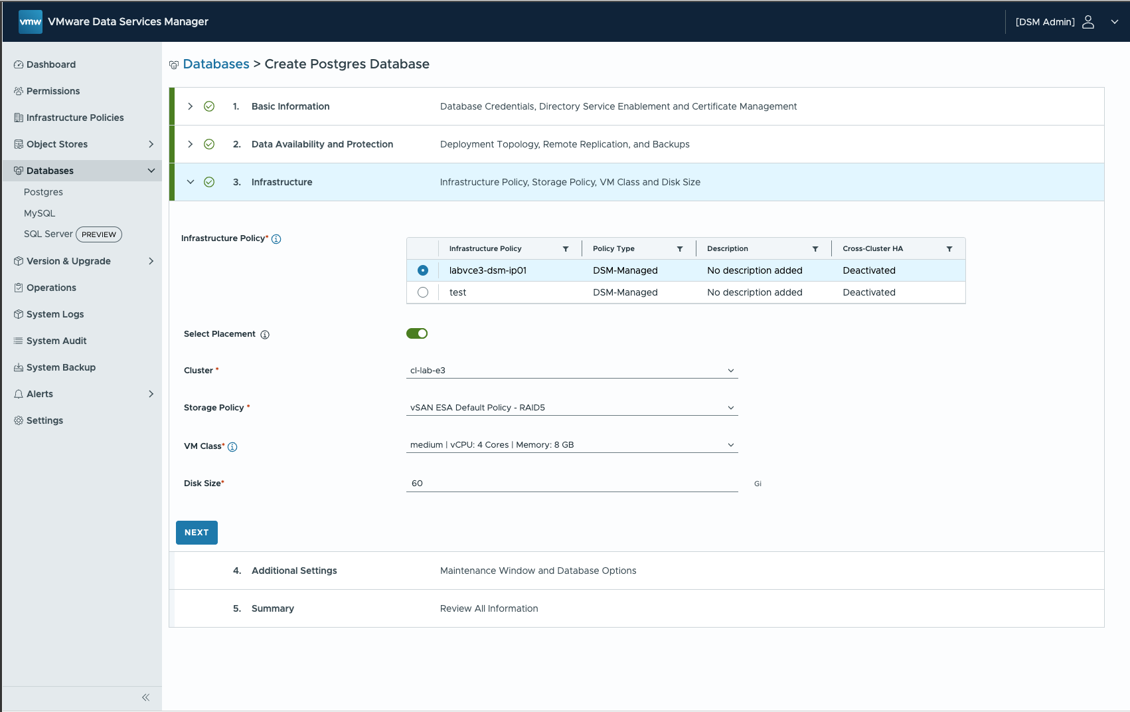This screenshot has height=712, width=1130.
Task: Collapse the sidebar navigation panel
Action: click(146, 697)
